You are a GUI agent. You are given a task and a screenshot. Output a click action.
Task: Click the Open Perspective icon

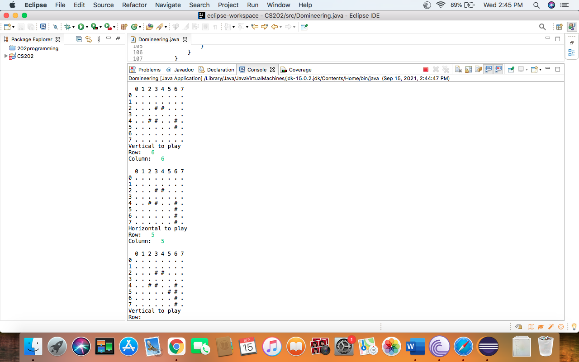(x=560, y=27)
